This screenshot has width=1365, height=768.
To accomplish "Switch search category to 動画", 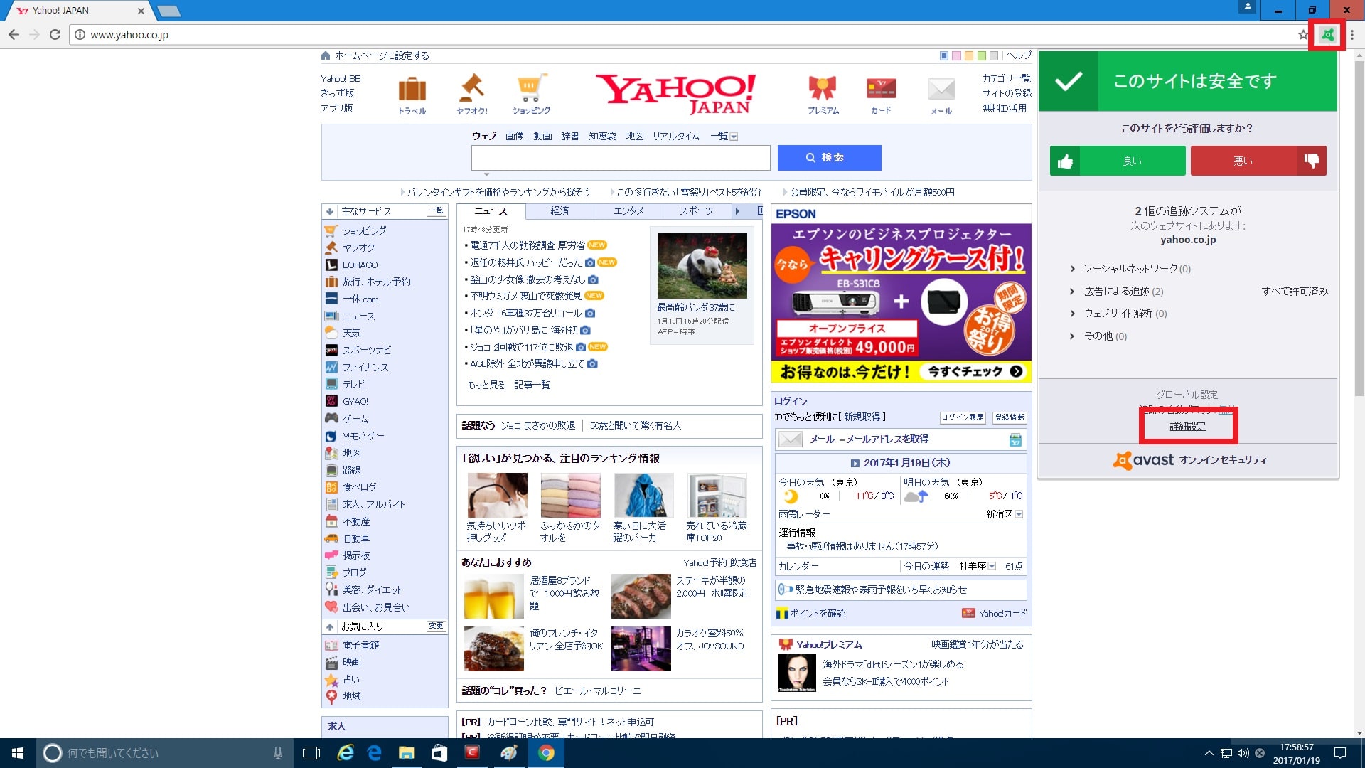I will coord(543,136).
